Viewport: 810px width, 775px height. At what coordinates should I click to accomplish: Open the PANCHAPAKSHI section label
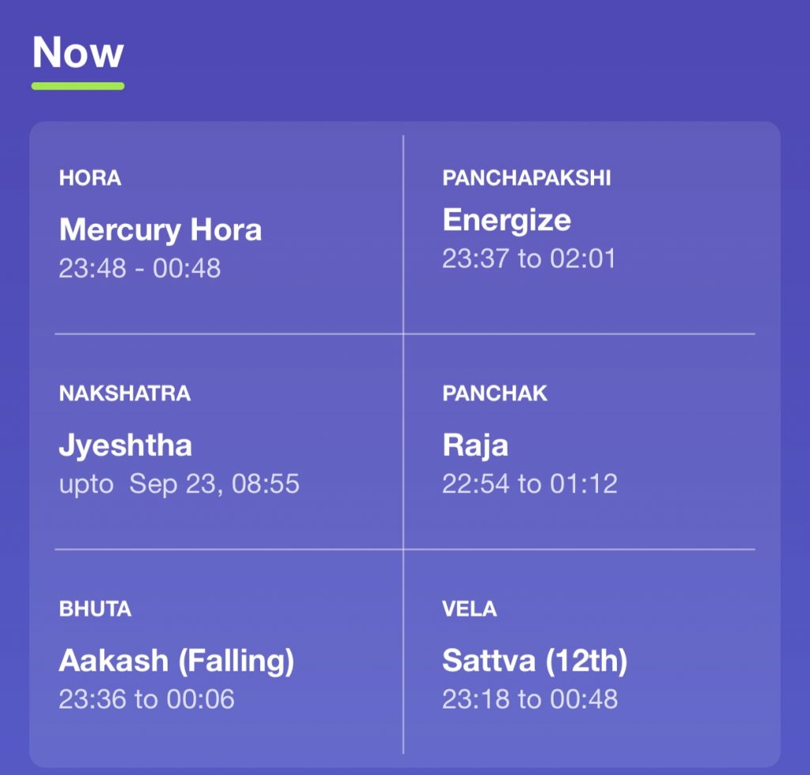(526, 178)
